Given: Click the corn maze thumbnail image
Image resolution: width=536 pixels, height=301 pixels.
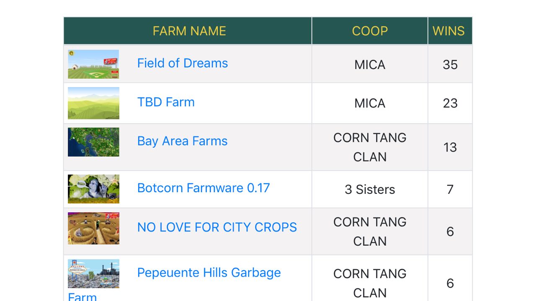Looking at the screenshot, I should click(x=93, y=229).
